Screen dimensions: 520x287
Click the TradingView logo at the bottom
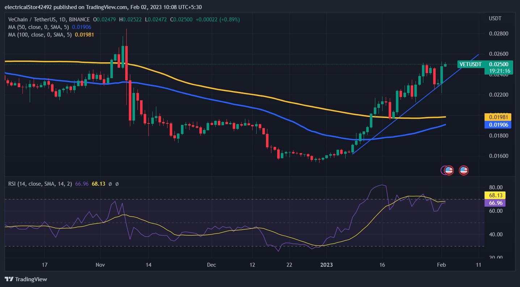pyautogui.click(x=26, y=279)
